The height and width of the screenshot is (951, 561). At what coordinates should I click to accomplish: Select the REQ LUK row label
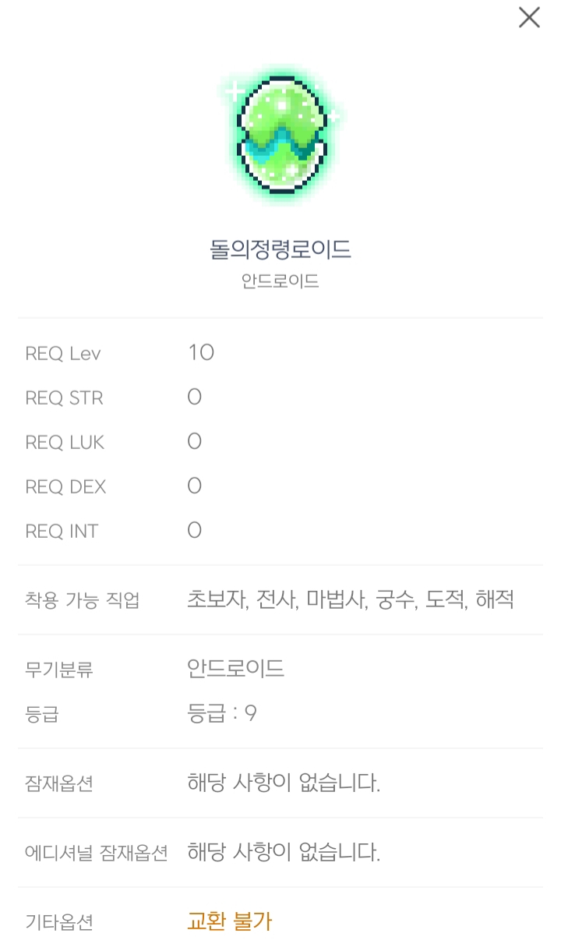65,443
